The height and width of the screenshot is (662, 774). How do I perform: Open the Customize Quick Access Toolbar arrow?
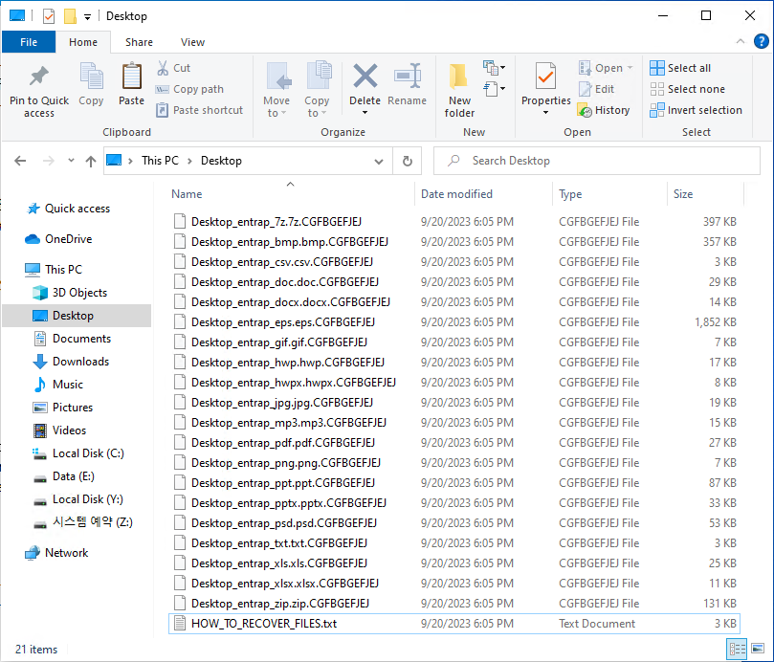[87, 17]
